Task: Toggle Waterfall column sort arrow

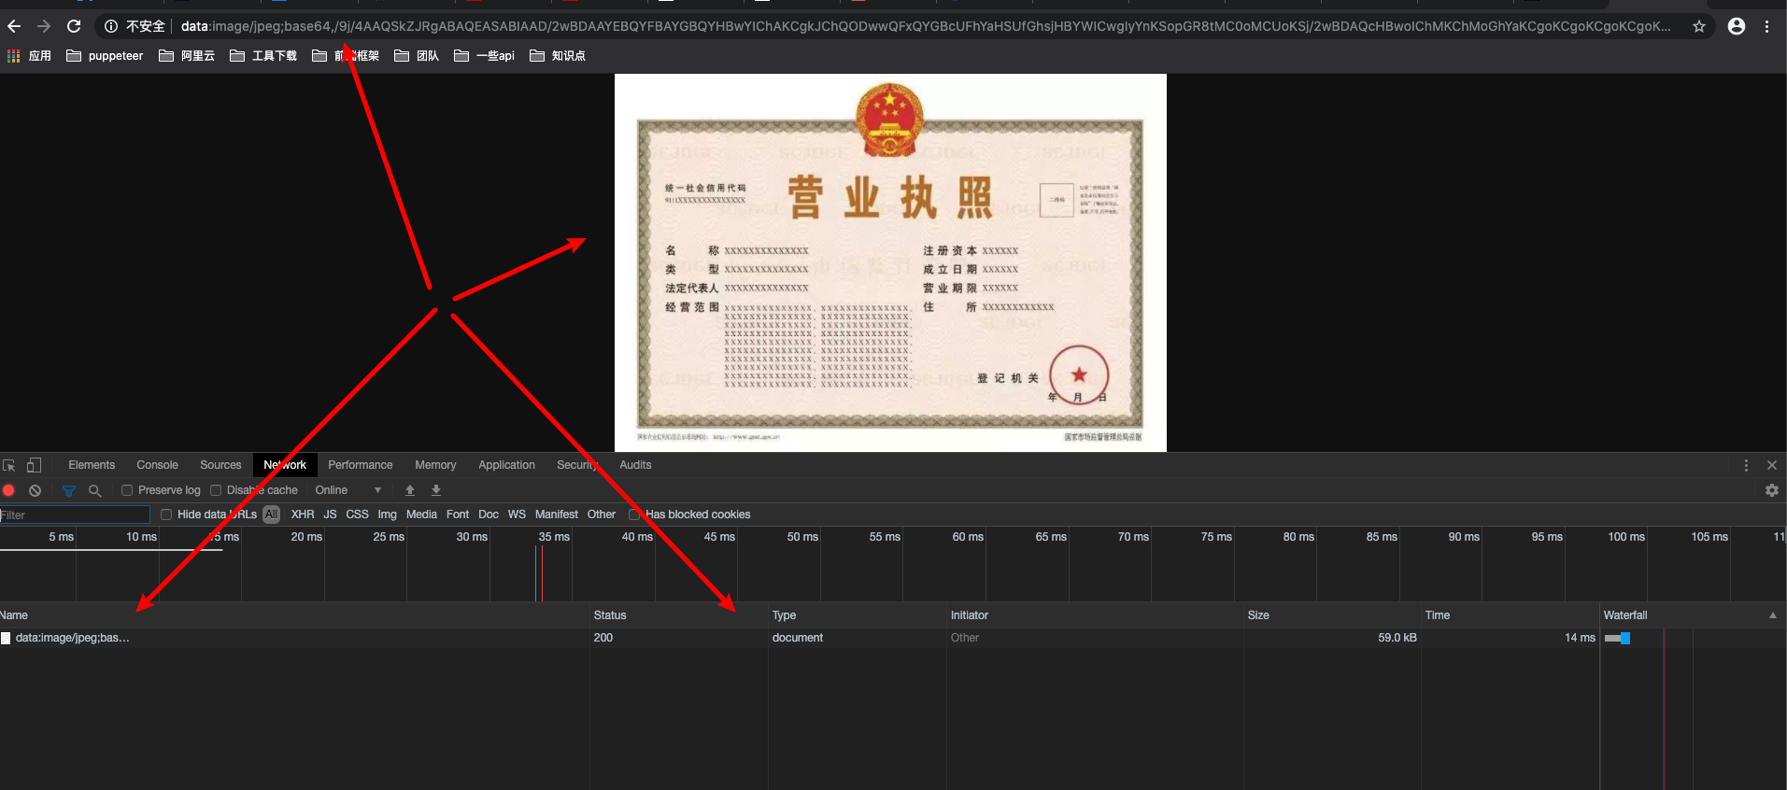Action: pyautogui.click(x=1773, y=615)
